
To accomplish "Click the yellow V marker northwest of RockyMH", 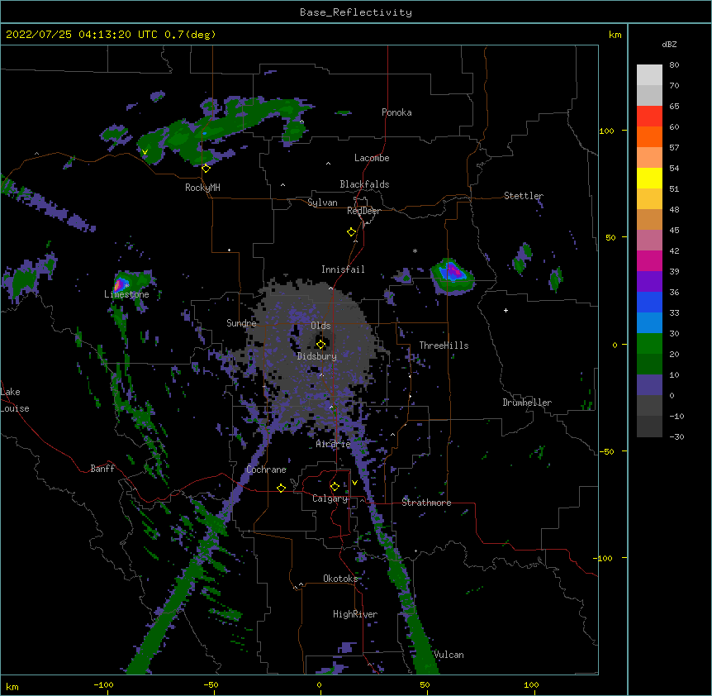I will (145, 152).
